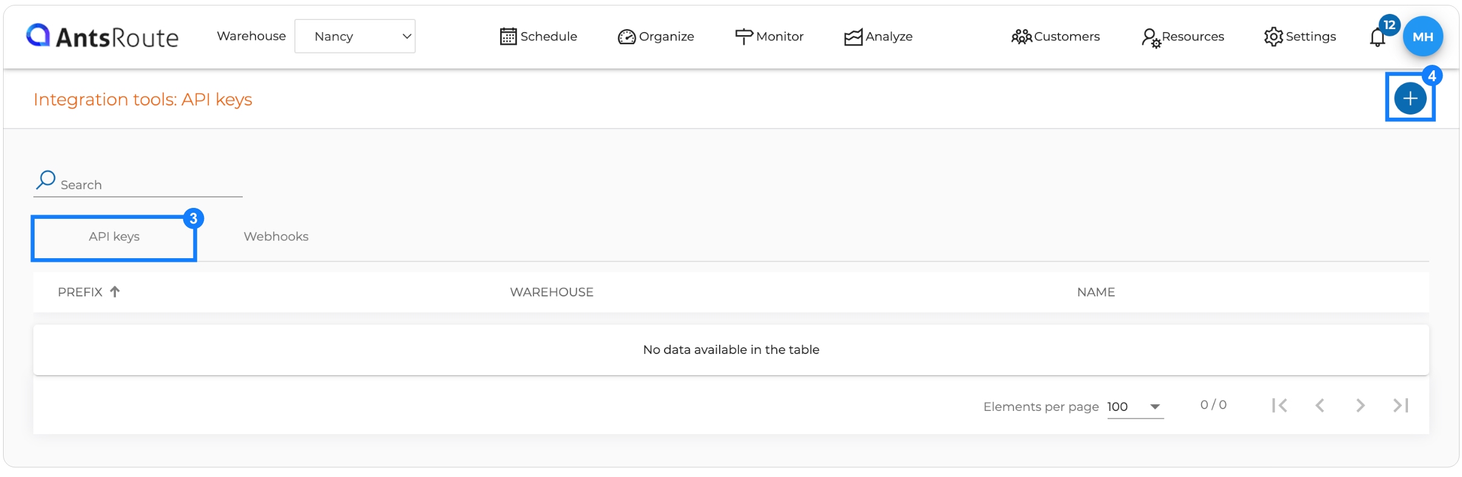Click the Resources person-gear icon
This screenshot has width=1462, height=477.
[1151, 38]
